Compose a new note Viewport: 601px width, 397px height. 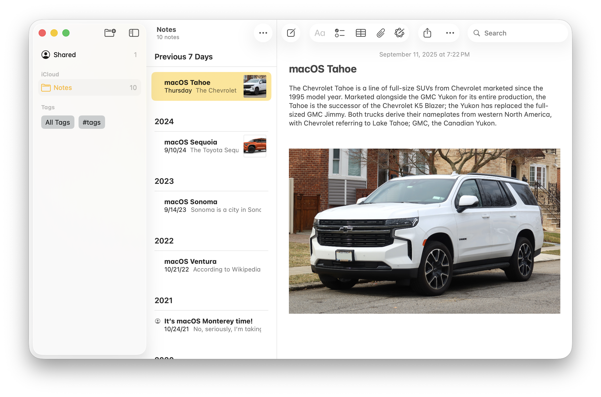click(x=291, y=33)
